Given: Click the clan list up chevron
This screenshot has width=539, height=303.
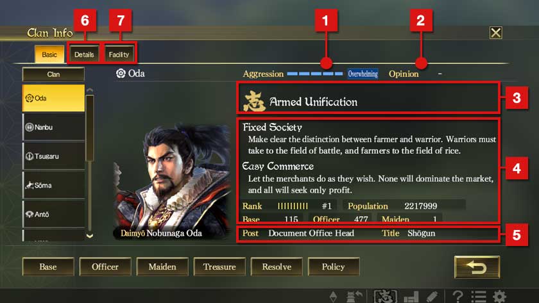Looking at the screenshot, I should [x=90, y=90].
